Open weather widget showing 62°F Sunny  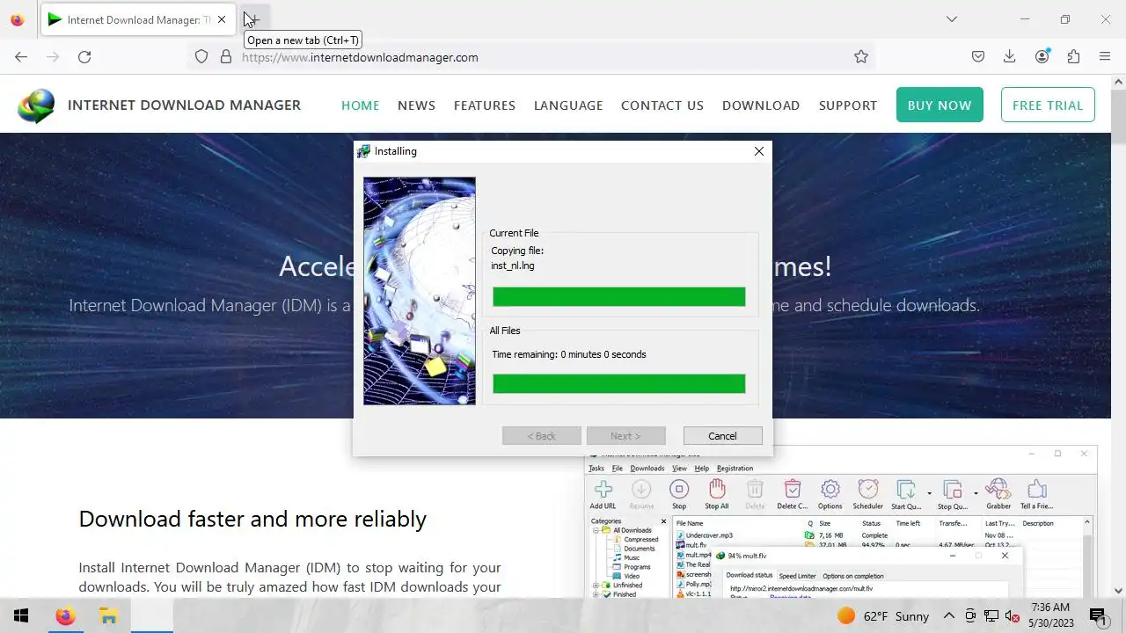tap(882, 616)
